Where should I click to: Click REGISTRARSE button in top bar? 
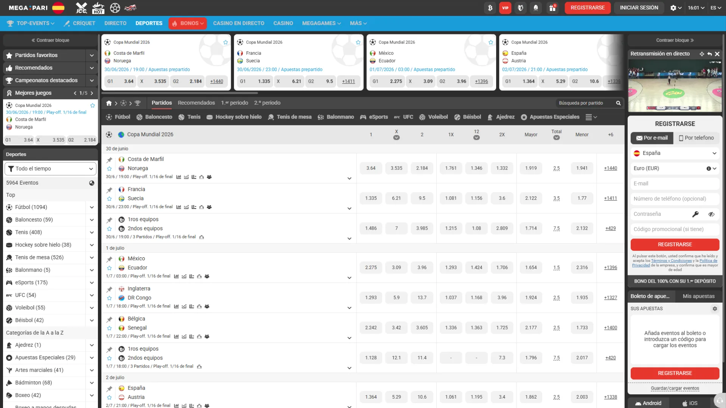point(587,8)
